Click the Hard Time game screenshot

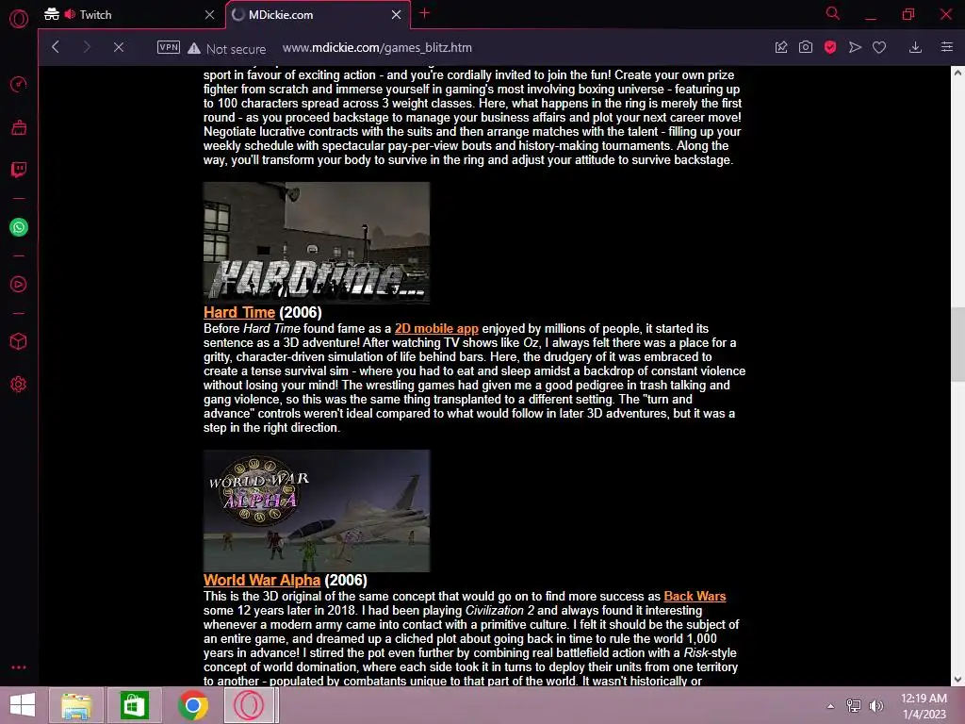click(x=317, y=242)
